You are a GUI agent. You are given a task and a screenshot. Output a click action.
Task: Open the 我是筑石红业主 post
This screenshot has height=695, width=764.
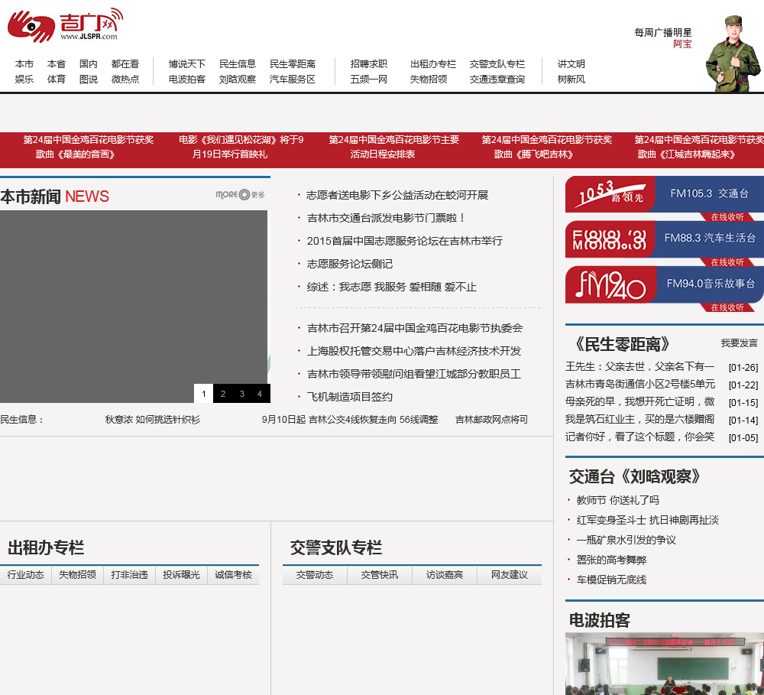click(x=639, y=420)
